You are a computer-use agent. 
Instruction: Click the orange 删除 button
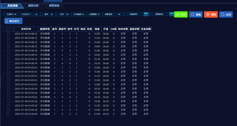pyautogui.click(x=211, y=14)
